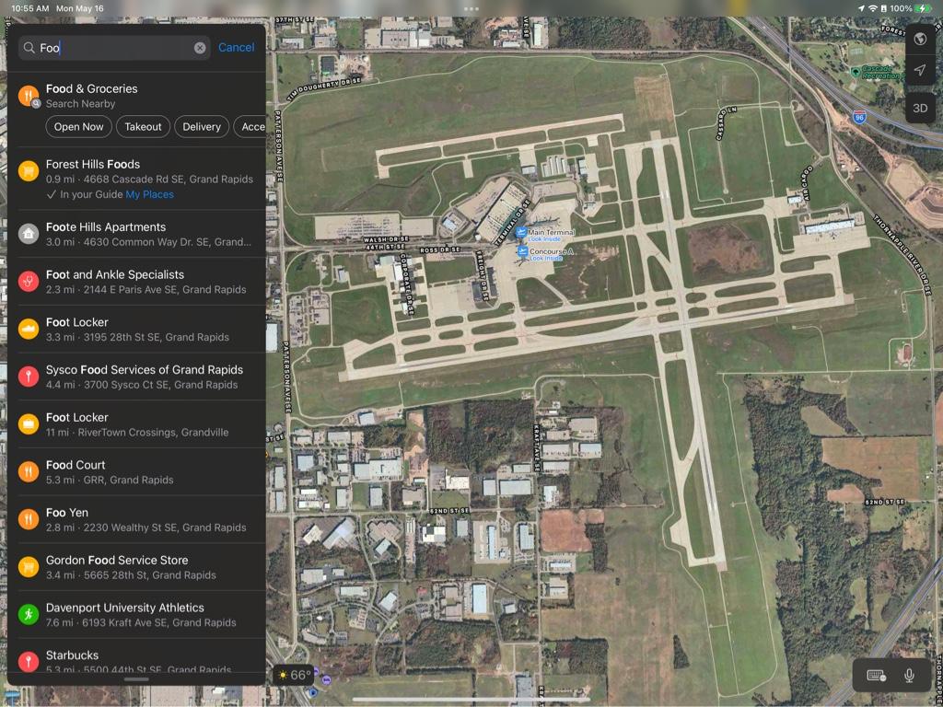Open Food Court at GRR result

(137, 471)
